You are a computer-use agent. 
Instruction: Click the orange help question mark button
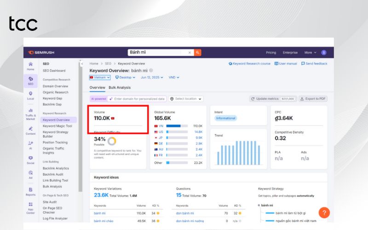[324, 213]
